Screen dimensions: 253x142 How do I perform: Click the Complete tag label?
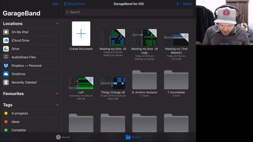point(19,130)
